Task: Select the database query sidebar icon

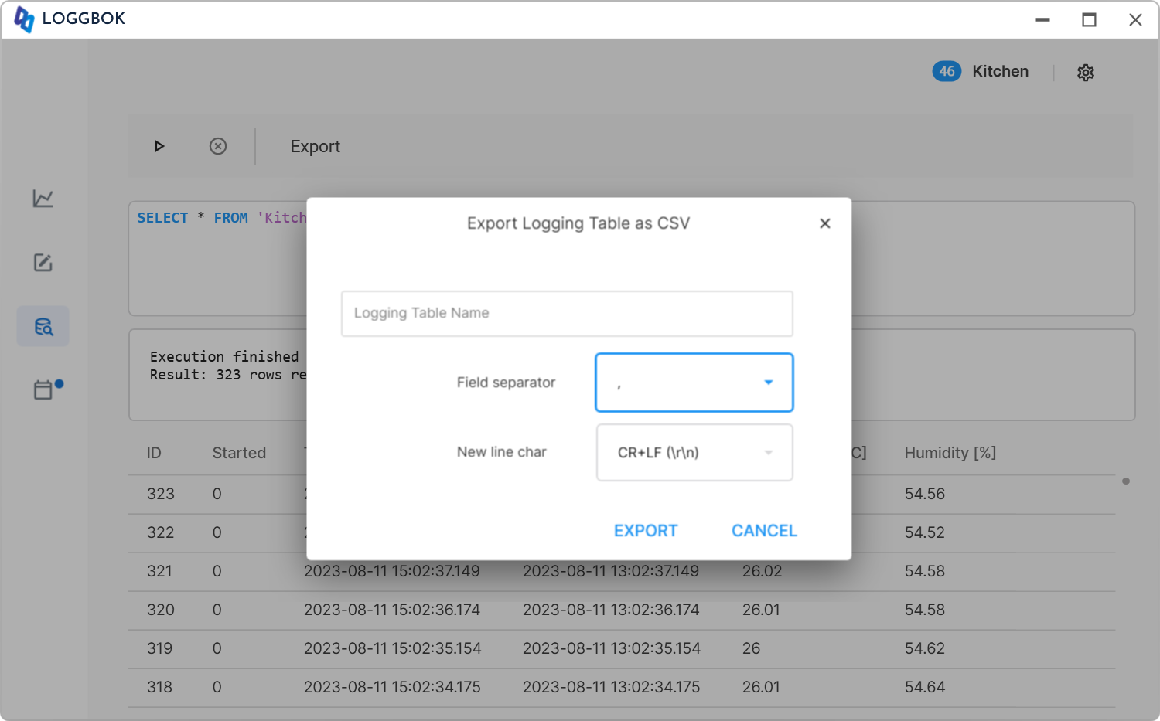Action: [x=43, y=327]
